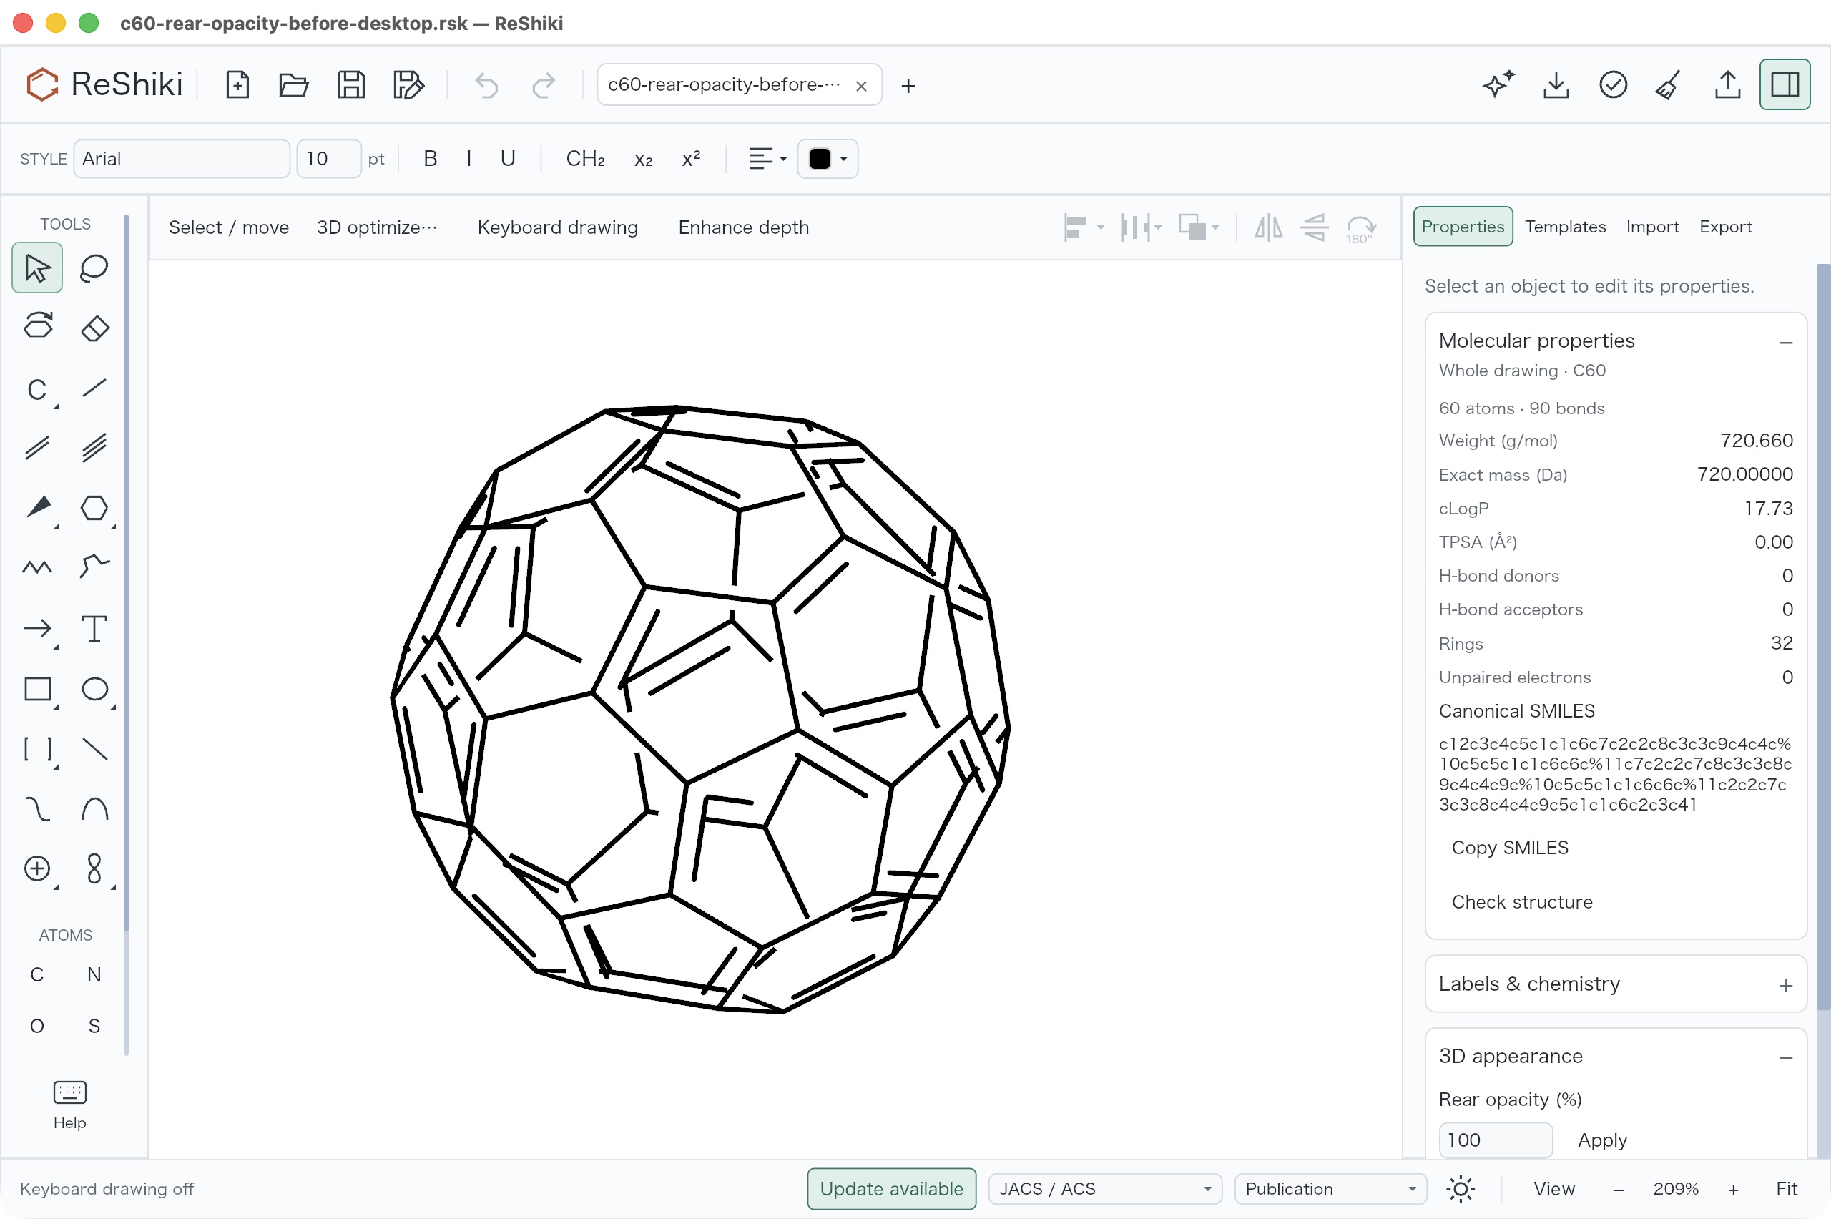
Task: Click the Save file icon
Action: click(351, 84)
